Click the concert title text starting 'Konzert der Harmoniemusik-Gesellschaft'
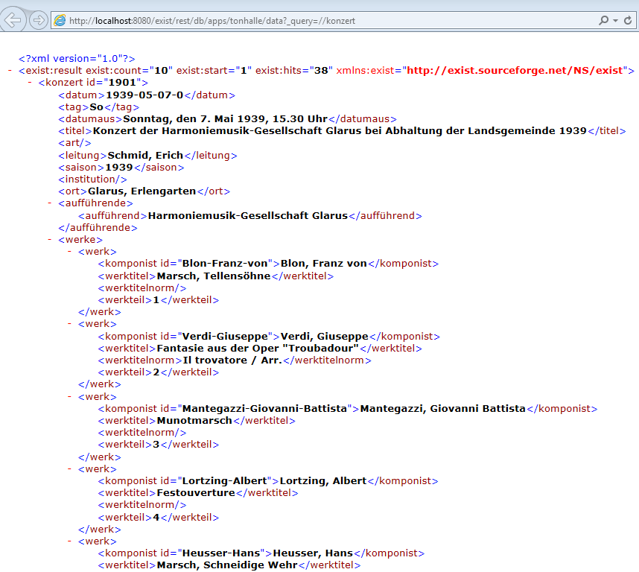Screen dimensions: 639x572 pyautogui.click(x=347, y=131)
